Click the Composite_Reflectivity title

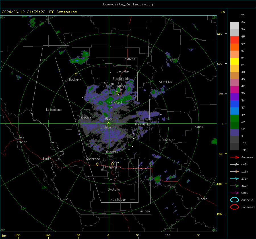click(x=128, y=4)
